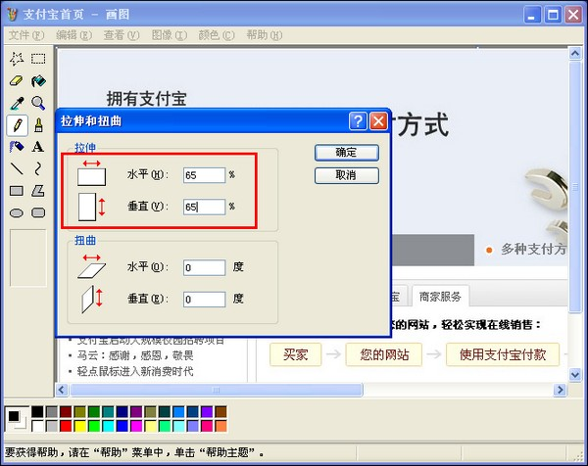Click the 确定 button in the dialog
Screen dimensions: 588x466
coord(346,153)
